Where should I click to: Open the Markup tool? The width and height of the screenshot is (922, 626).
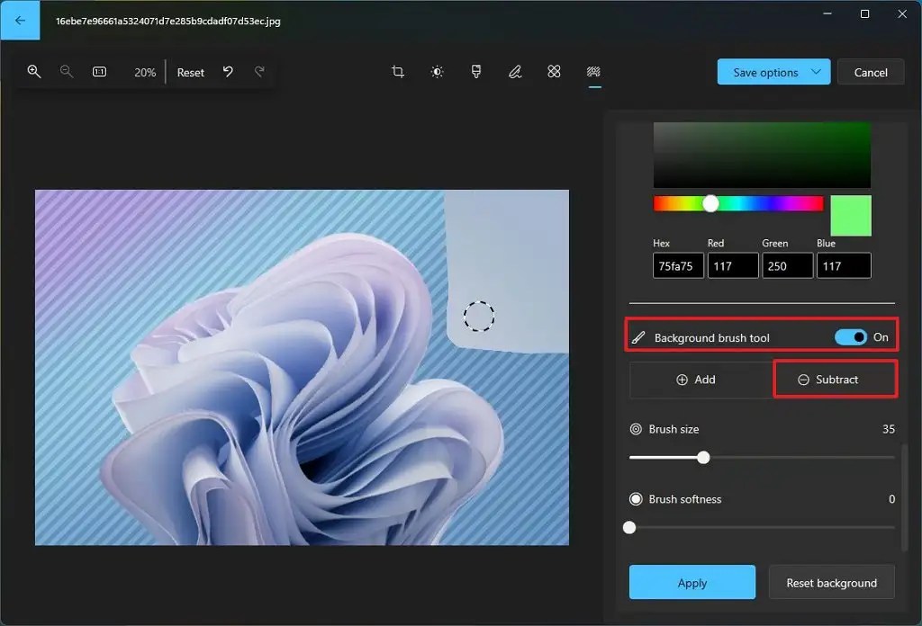tap(515, 72)
